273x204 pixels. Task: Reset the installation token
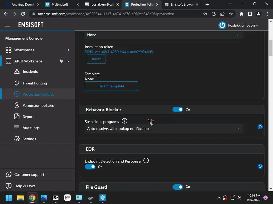pyautogui.click(x=96, y=59)
